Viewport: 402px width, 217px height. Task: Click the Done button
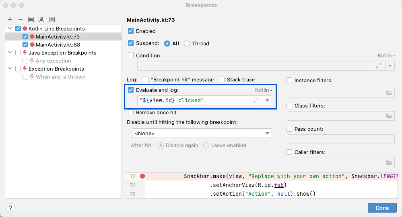[x=382, y=208]
